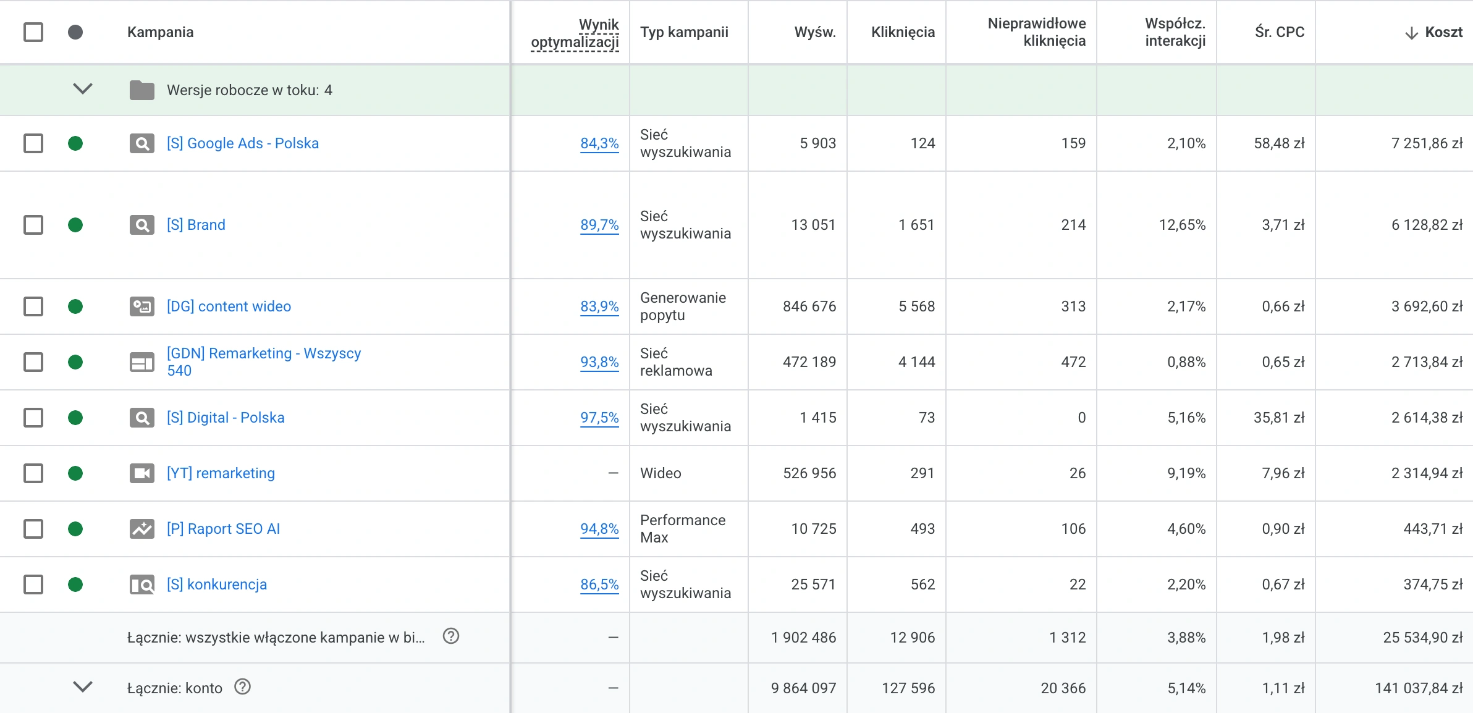Viewport: 1473px width, 713px height.
Task: Open the [DG] content wideo campaign
Action: pyautogui.click(x=229, y=306)
